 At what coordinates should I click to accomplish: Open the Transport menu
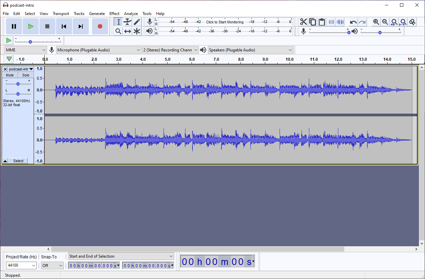[61, 14]
